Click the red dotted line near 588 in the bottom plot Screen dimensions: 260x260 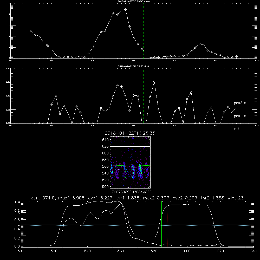click(167, 224)
